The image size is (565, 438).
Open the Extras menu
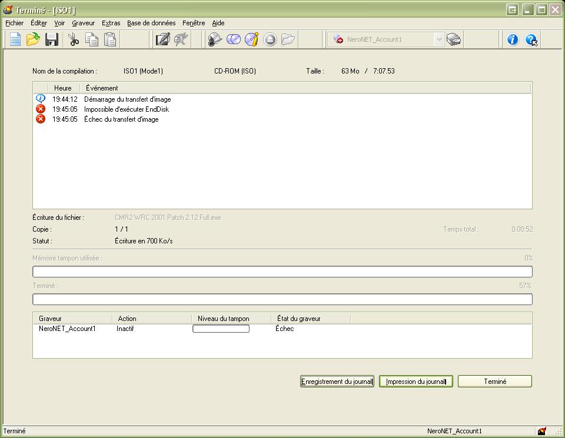pos(111,23)
